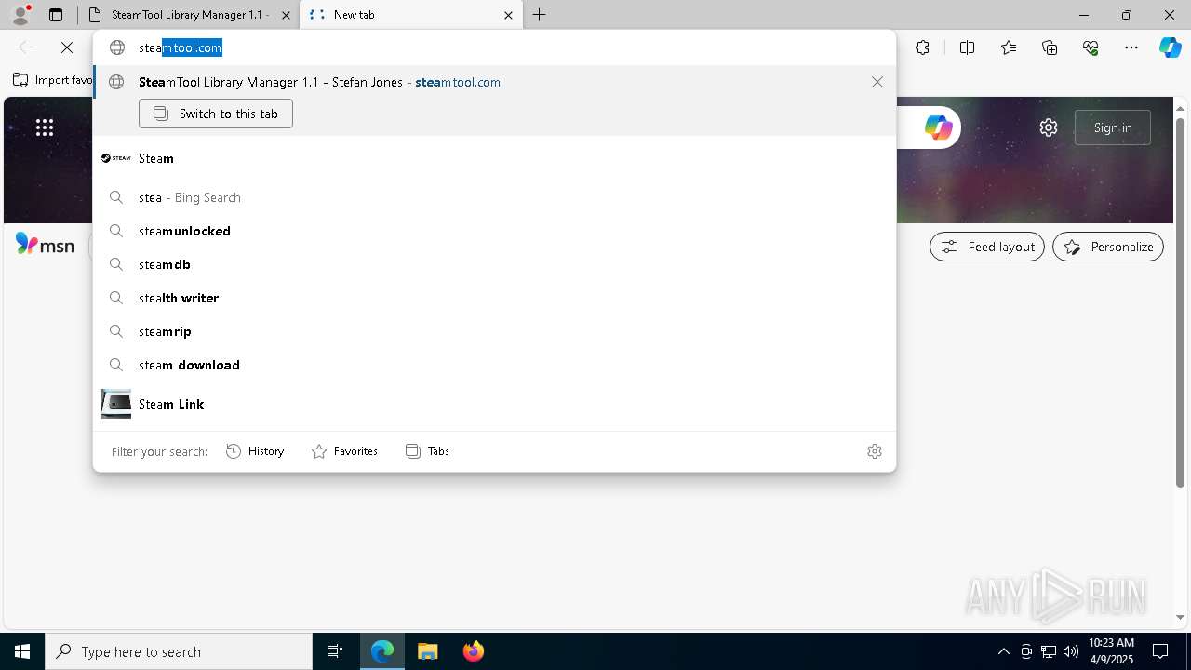Viewport: 1191px width, 670px height.
Task: Open the Browser essentials heart icon
Action: 1091,47
